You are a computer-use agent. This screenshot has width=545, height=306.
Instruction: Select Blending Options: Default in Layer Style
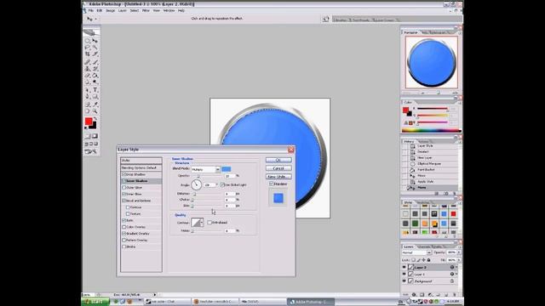tap(141, 168)
